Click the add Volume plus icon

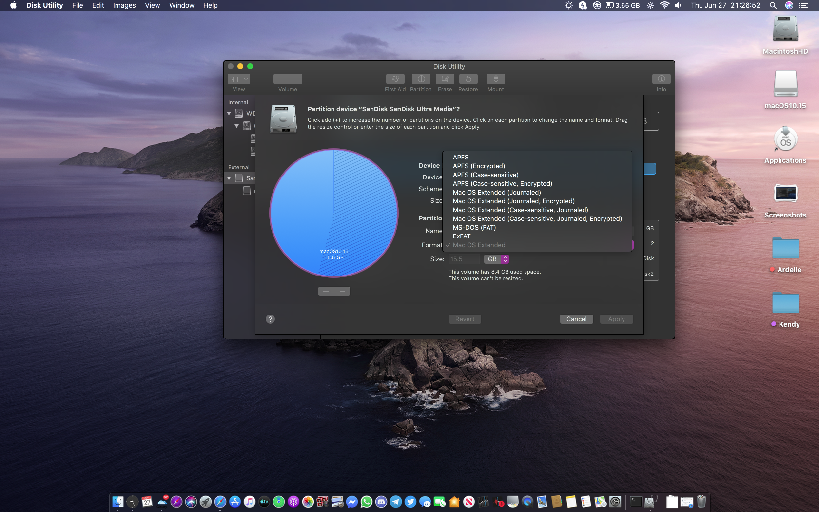pyautogui.click(x=281, y=79)
